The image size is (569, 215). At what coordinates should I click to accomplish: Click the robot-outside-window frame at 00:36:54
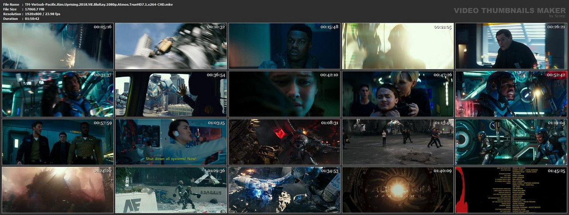(x=171, y=94)
